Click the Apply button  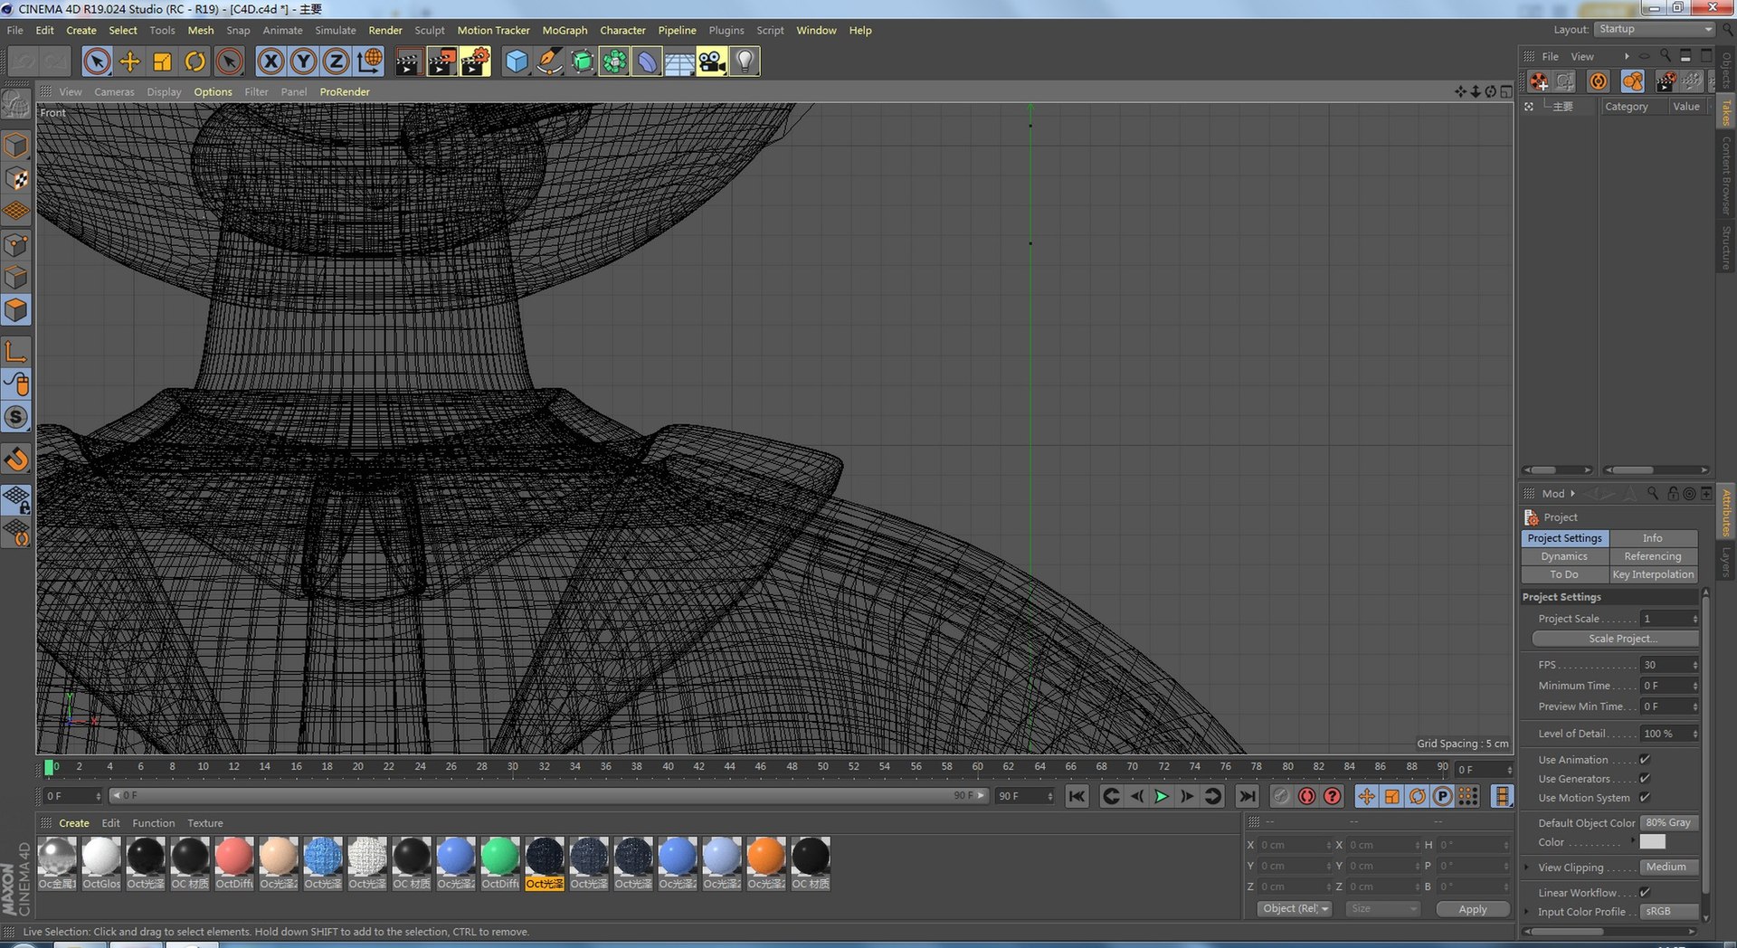pyautogui.click(x=1473, y=909)
